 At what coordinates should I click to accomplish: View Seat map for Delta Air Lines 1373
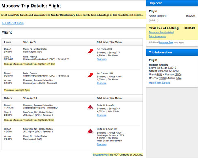[x=102, y=145]
